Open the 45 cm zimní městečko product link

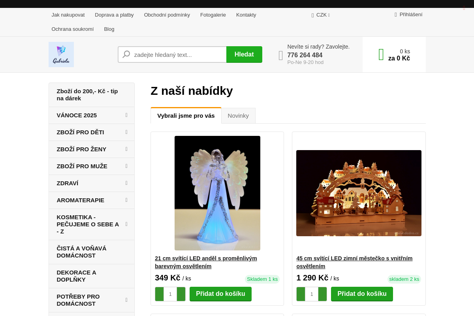pyautogui.click(x=354, y=262)
